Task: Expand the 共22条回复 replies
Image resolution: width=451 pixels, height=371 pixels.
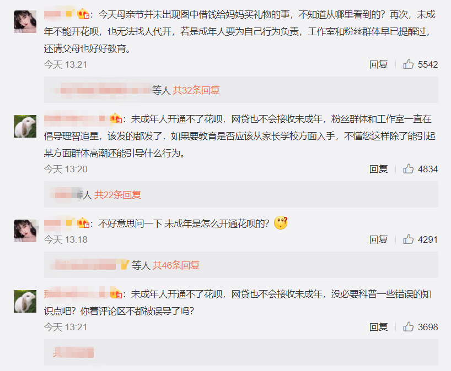Action: 117,195
